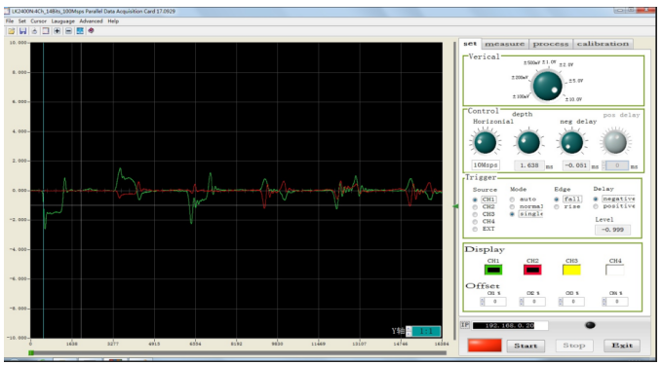Click the blank page toolbar icon
This screenshot has height=365, width=662.
click(x=46, y=31)
